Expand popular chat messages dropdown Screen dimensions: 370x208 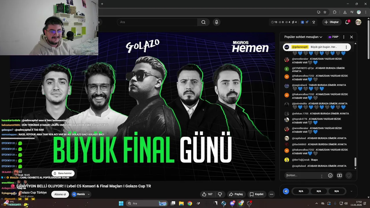point(303,37)
